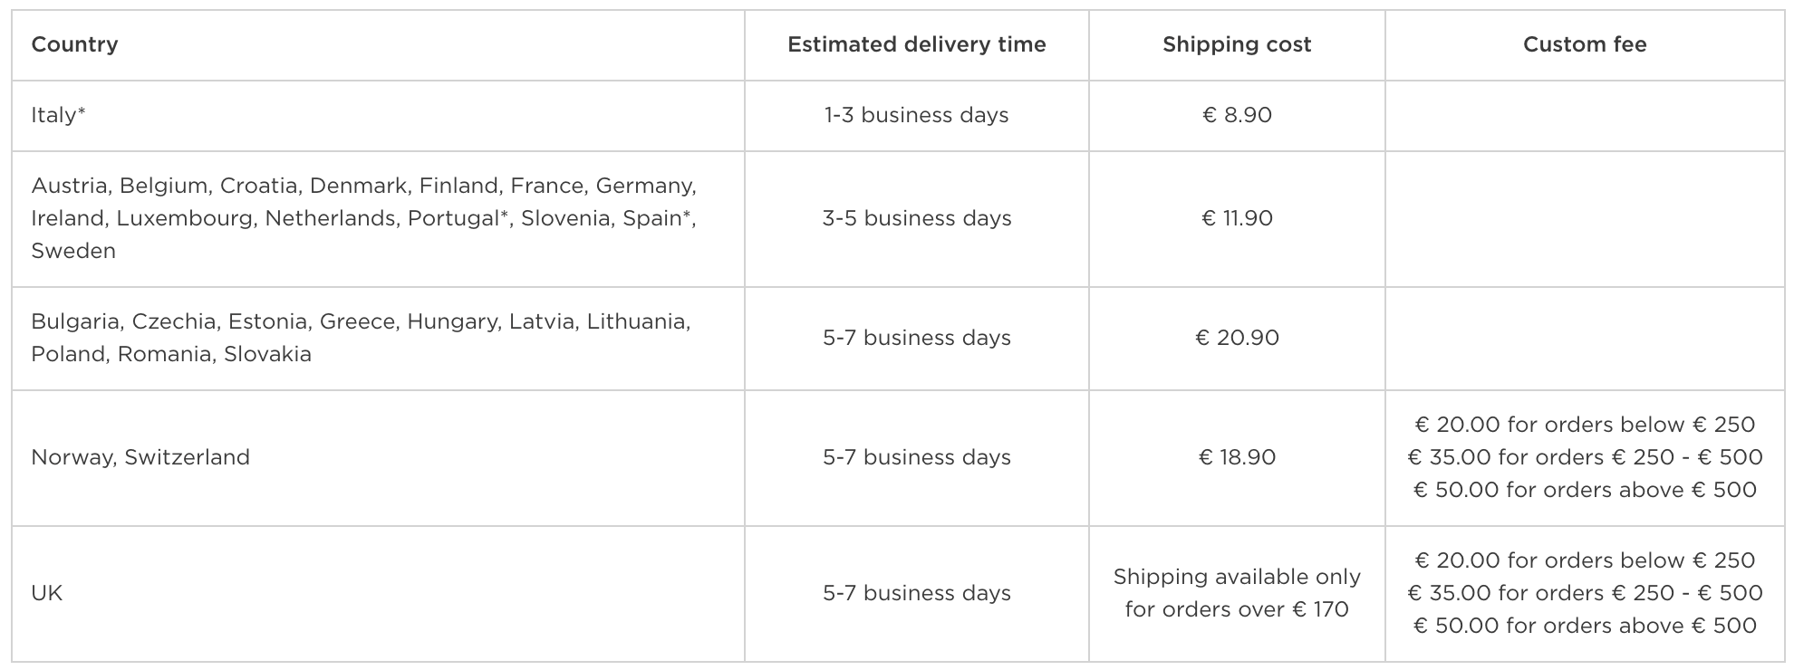Click the € 20.90 shipping cost
The image size is (1794, 670).
pyautogui.click(x=1237, y=338)
